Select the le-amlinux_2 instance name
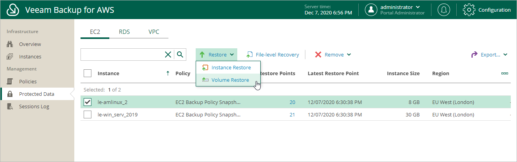 pyautogui.click(x=113, y=102)
